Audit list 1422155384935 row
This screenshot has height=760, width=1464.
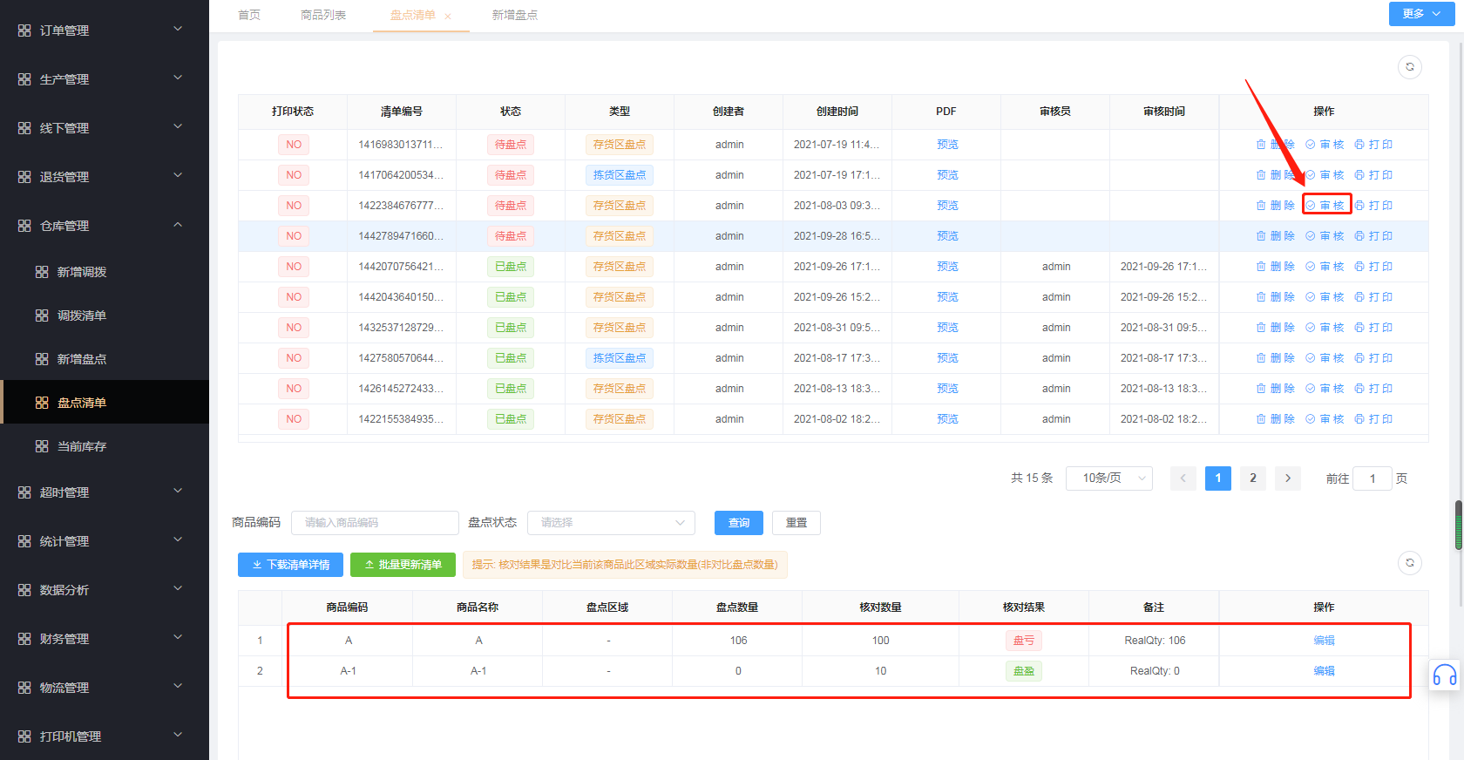[x=1325, y=419]
